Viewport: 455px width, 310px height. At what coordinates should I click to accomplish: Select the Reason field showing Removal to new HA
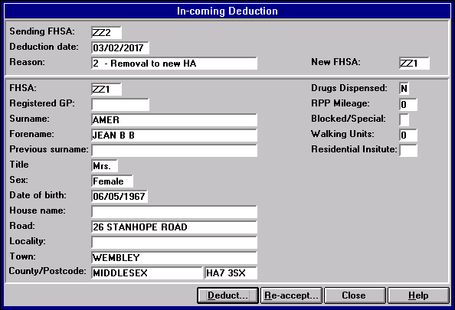(174, 64)
